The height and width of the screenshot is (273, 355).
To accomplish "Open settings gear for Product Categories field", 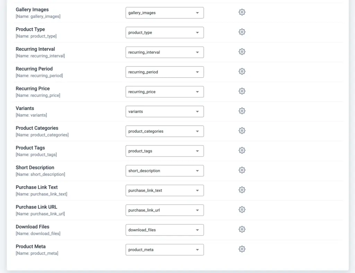I will 242,131.
